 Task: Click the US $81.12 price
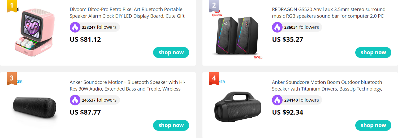(85, 39)
